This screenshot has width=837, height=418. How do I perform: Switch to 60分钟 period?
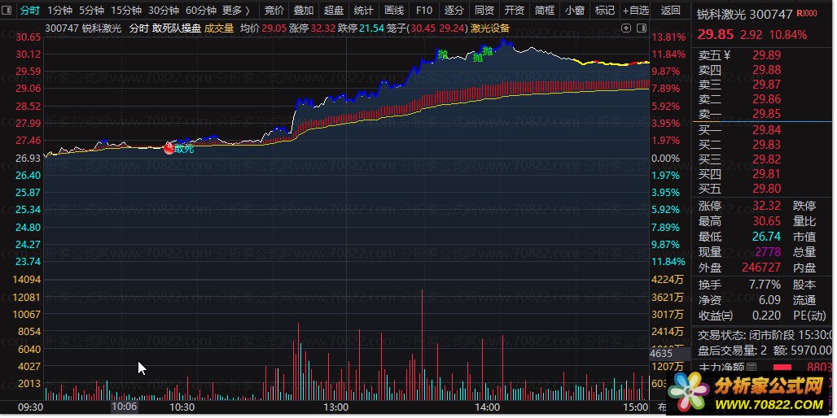[x=201, y=10]
